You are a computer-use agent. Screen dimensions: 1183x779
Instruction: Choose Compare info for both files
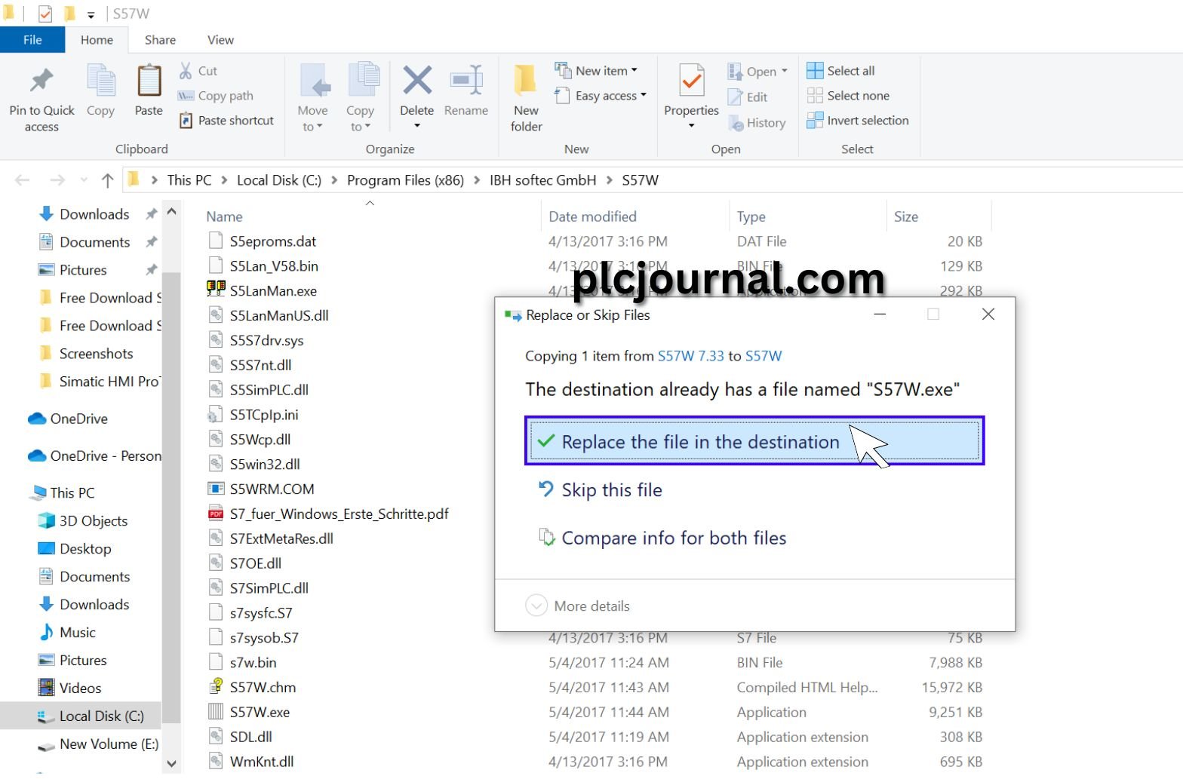click(662, 538)
